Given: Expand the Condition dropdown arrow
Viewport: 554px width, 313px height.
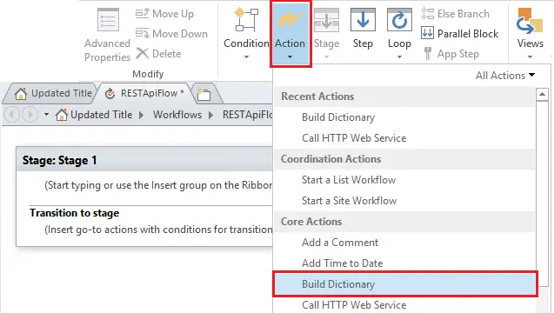Looking at the screenshot, I should point(246,57).
